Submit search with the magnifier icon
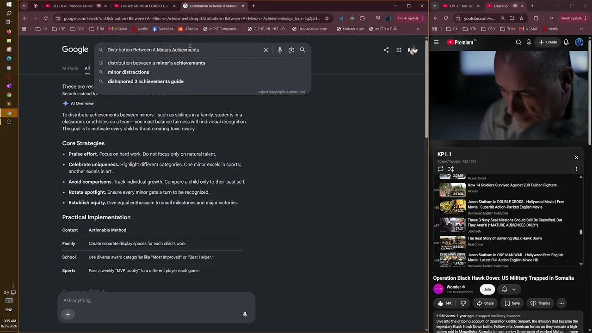Screen dimensions: 592x333 302,50
